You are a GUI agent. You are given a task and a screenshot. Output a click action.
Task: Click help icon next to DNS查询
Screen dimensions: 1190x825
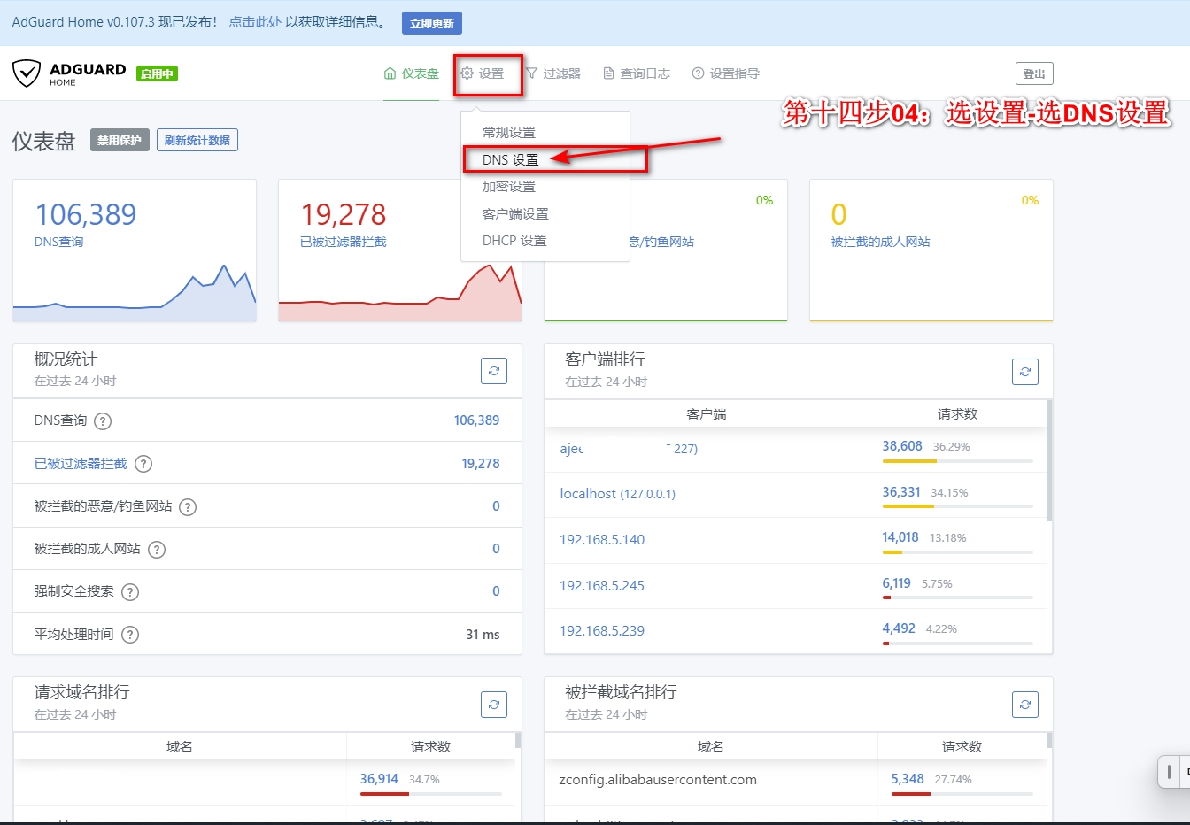click(103, 421)
